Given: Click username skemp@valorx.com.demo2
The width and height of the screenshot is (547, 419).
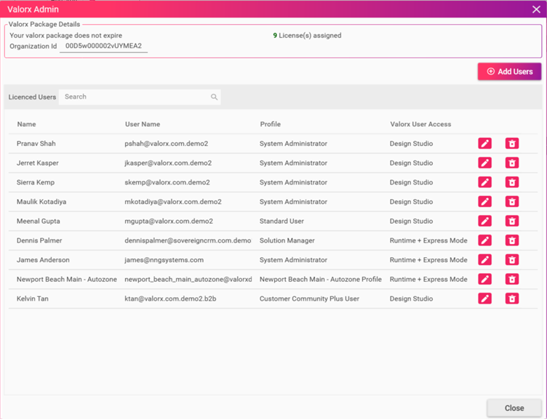Looking at the screenshot, I should 167,182.
